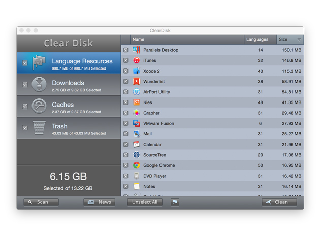
Task: Click the Unselect All button
Action: coord(145,202)
